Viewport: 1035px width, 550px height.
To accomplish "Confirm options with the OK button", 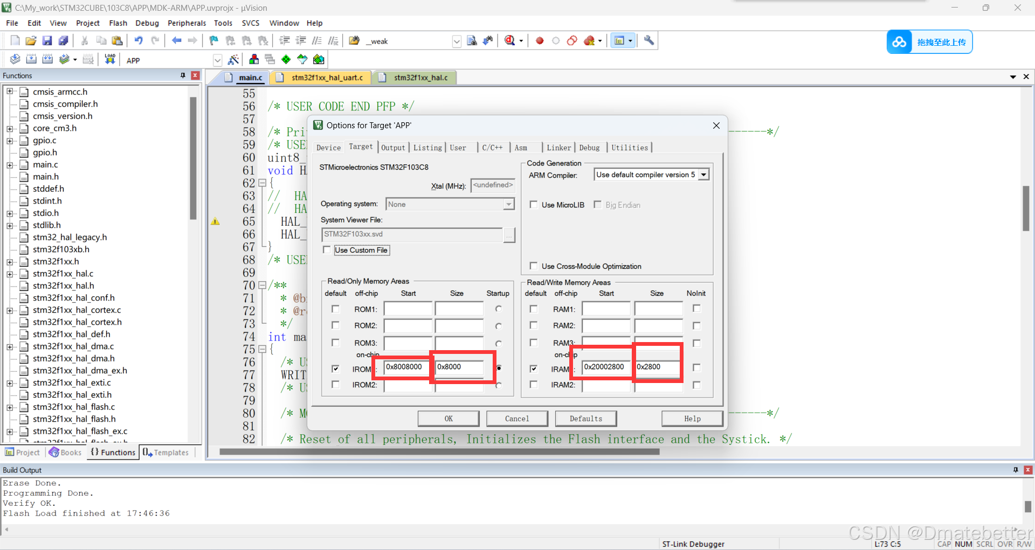I will pyautogui.click(x=448, y=419).
